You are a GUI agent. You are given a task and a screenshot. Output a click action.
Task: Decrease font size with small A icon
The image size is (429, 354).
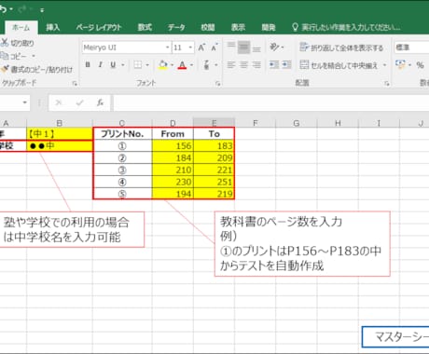click(x=214, y=48)
